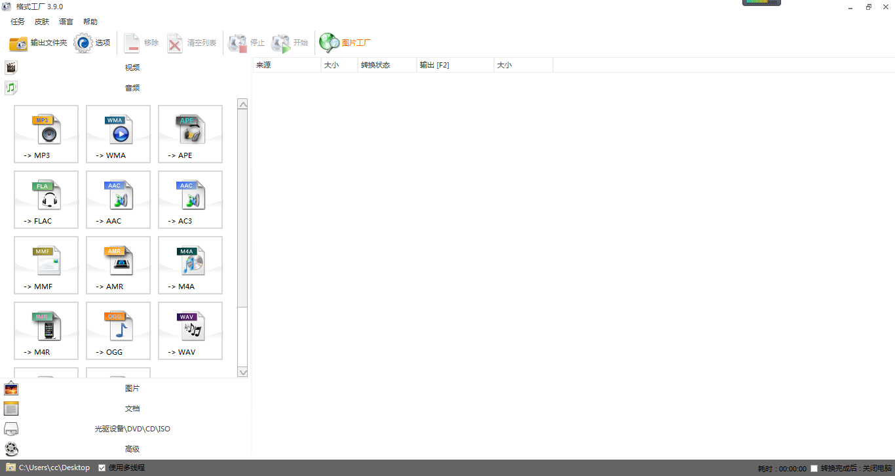Click the format list scroll down arrow
895x476 pixels.
coord(242,372)
